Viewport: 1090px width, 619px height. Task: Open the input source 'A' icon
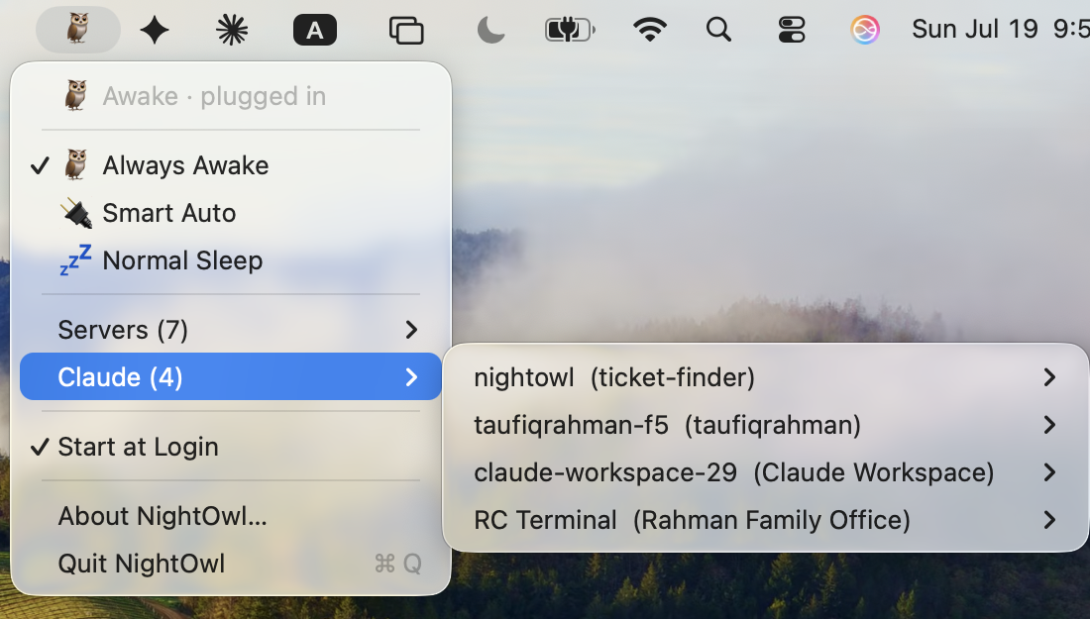[x=315, y=30]
